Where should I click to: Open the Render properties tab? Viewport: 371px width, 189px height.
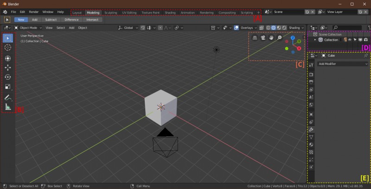pyautogui.click(x=311, y=75)
